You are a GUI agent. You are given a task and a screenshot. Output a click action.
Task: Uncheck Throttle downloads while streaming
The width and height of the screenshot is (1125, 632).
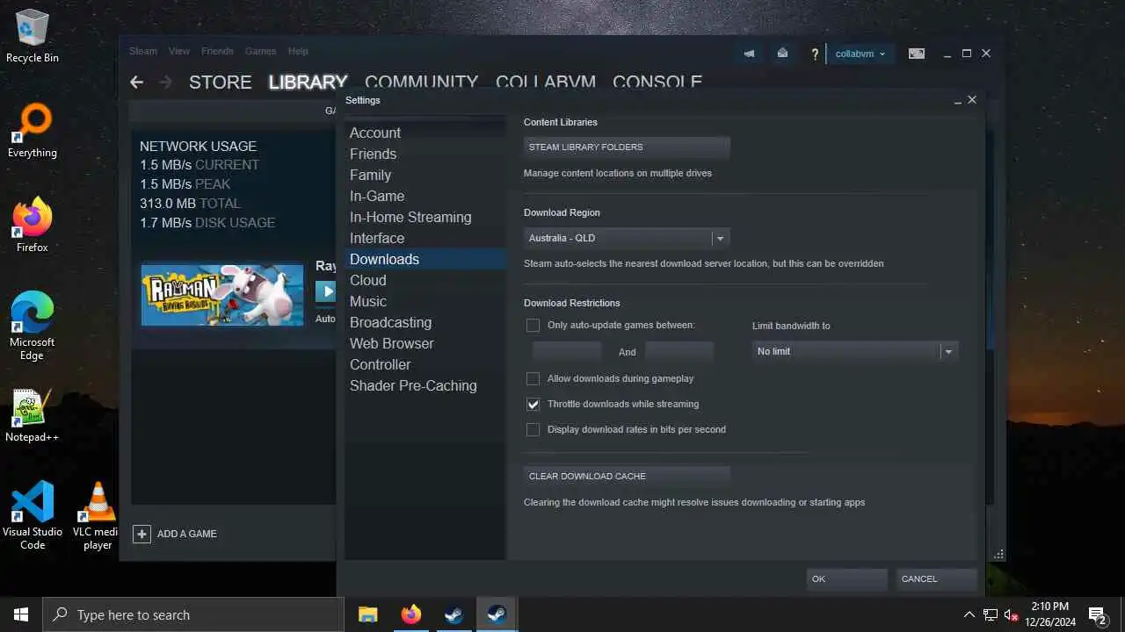(533, 404)
